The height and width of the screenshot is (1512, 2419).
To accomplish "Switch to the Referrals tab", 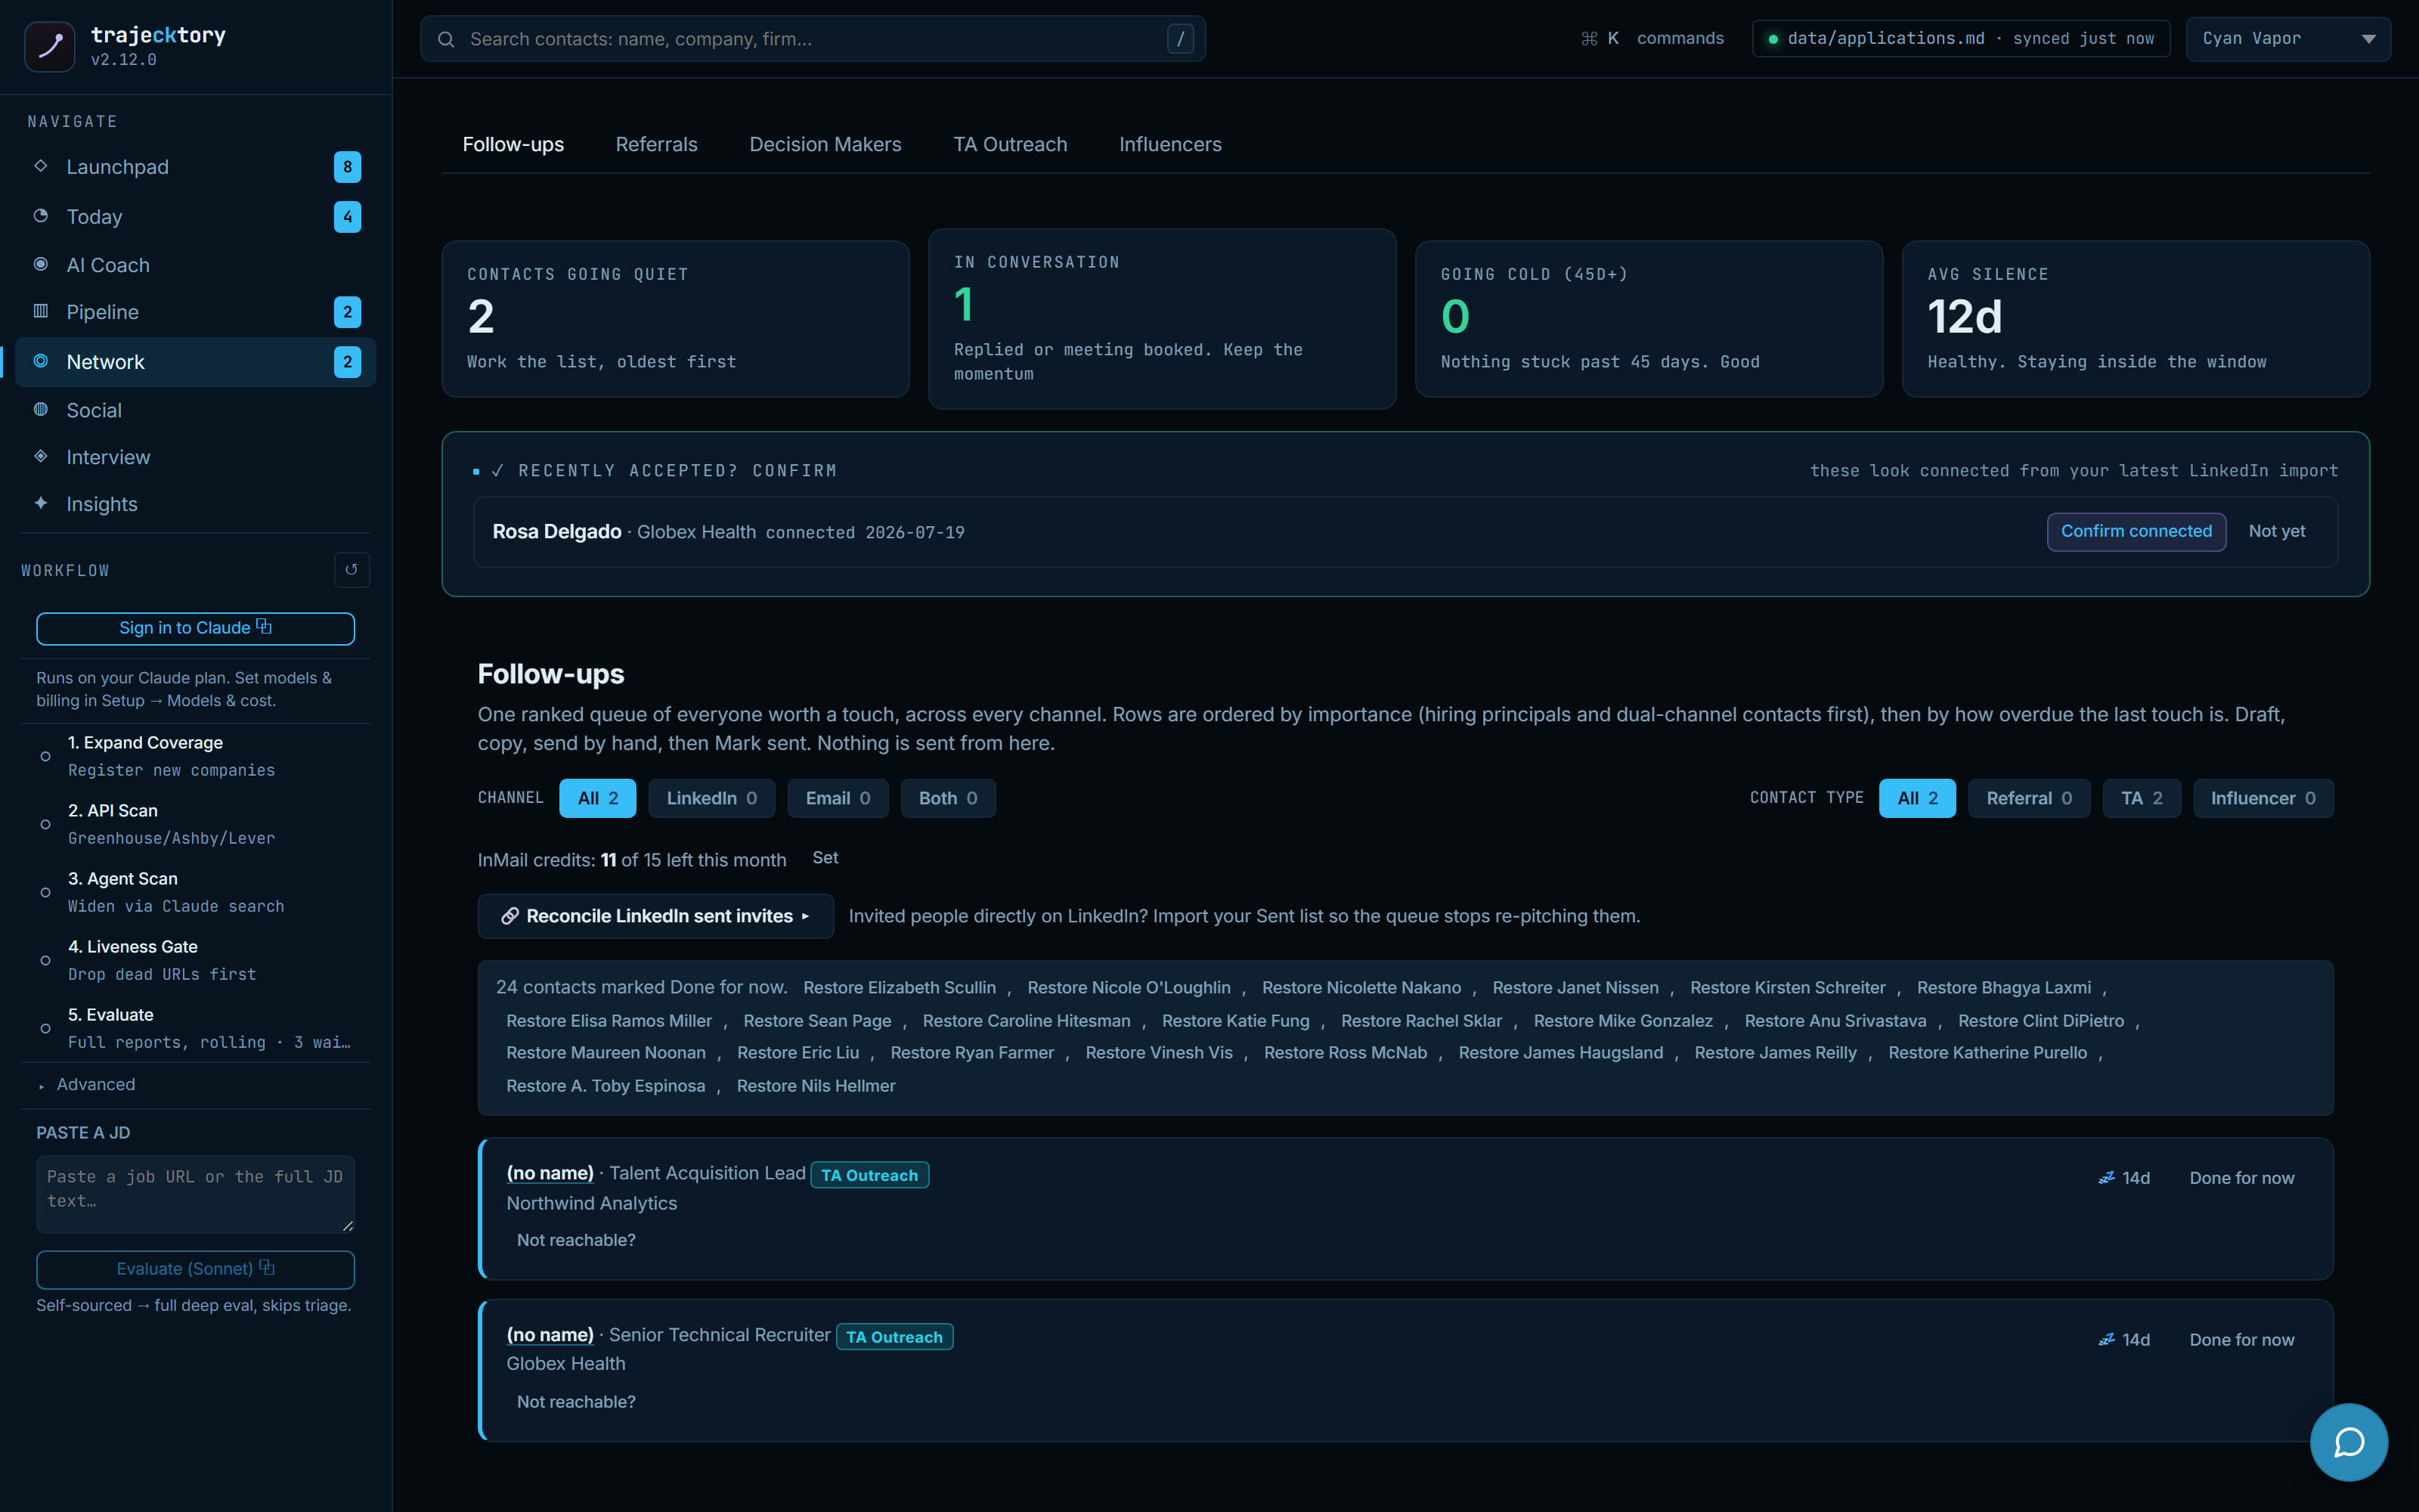I will tap(657, 145).
